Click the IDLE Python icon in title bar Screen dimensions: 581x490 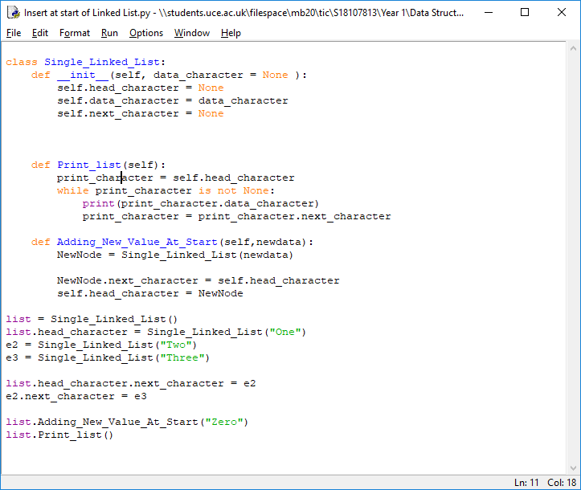[13, 13]
